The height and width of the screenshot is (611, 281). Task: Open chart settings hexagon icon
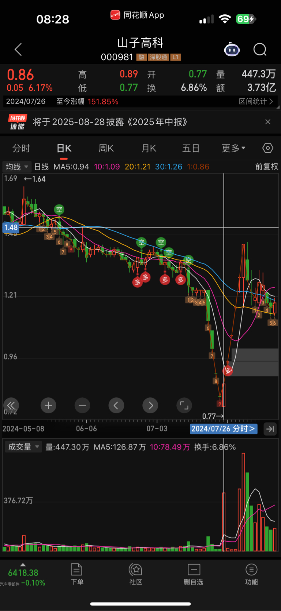click(x=268, y=148)
